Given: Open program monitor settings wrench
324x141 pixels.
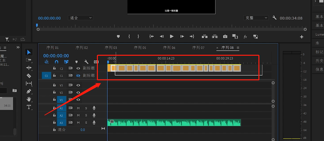Looking at the screenshot, I should click(x=275, y=18).
